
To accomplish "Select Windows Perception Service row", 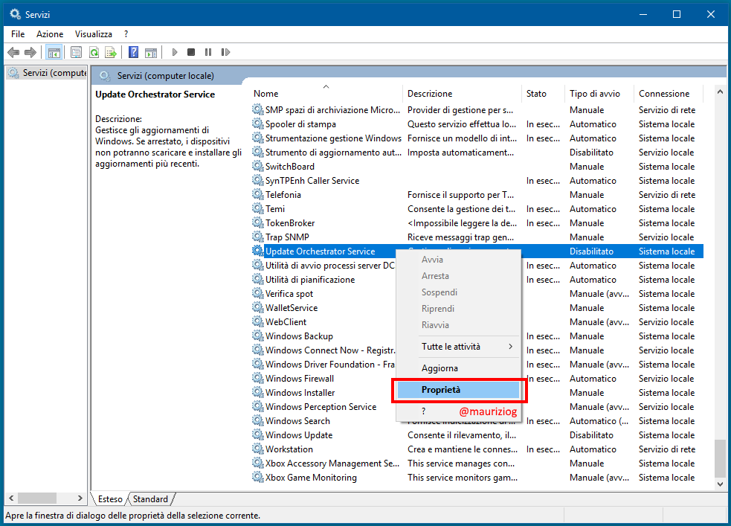I will tap(477, 406).
